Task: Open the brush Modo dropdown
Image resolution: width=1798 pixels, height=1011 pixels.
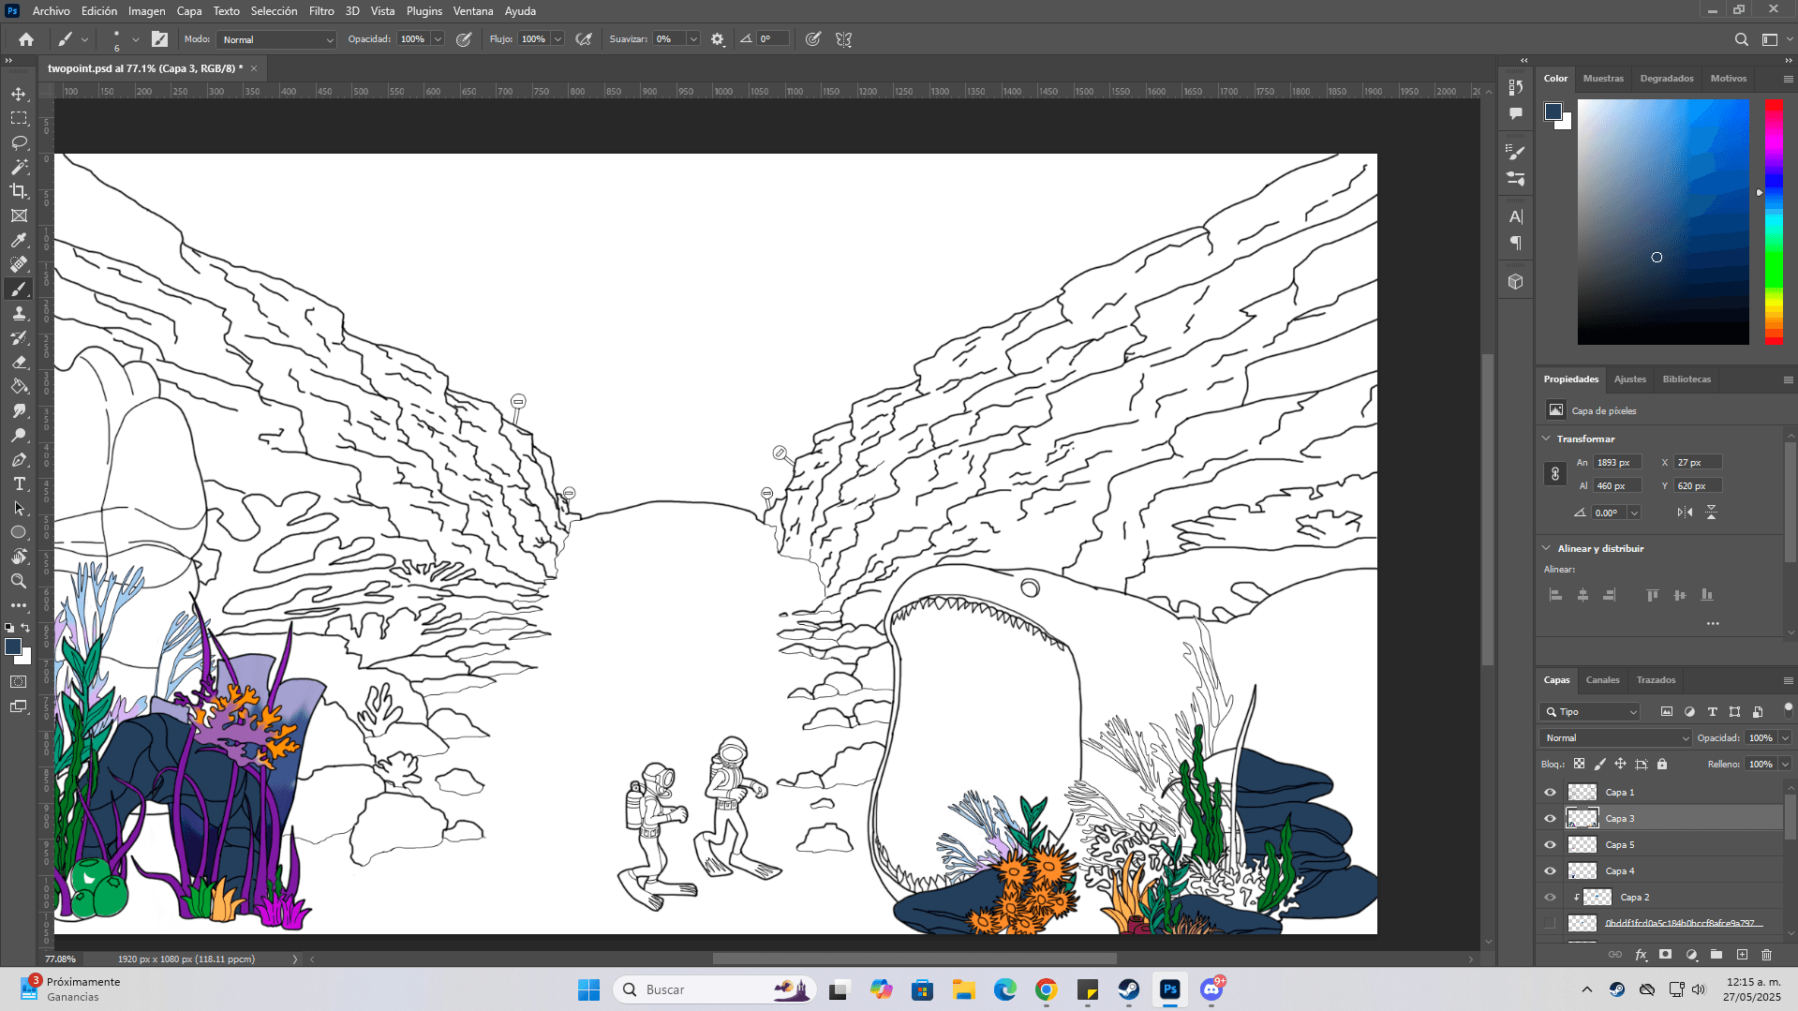Action: 277,39
